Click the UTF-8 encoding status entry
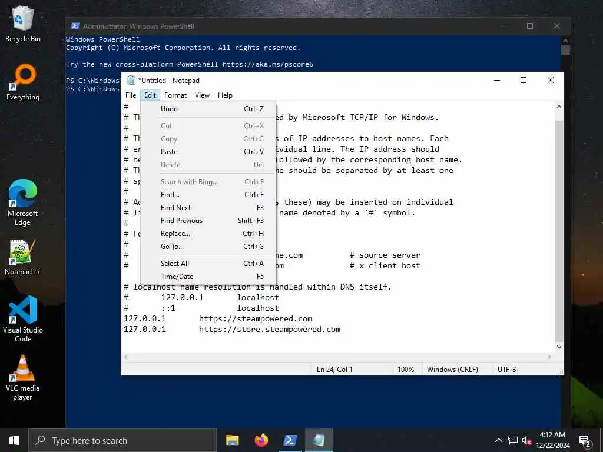 [506, 370]
